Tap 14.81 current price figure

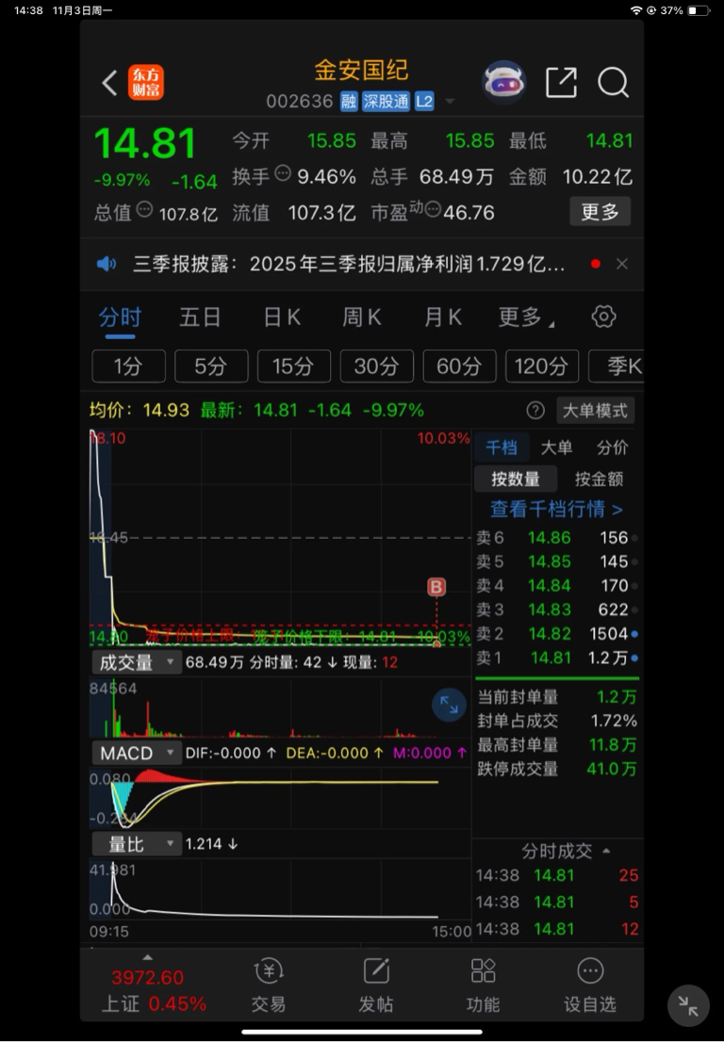[x=145, y=143]
